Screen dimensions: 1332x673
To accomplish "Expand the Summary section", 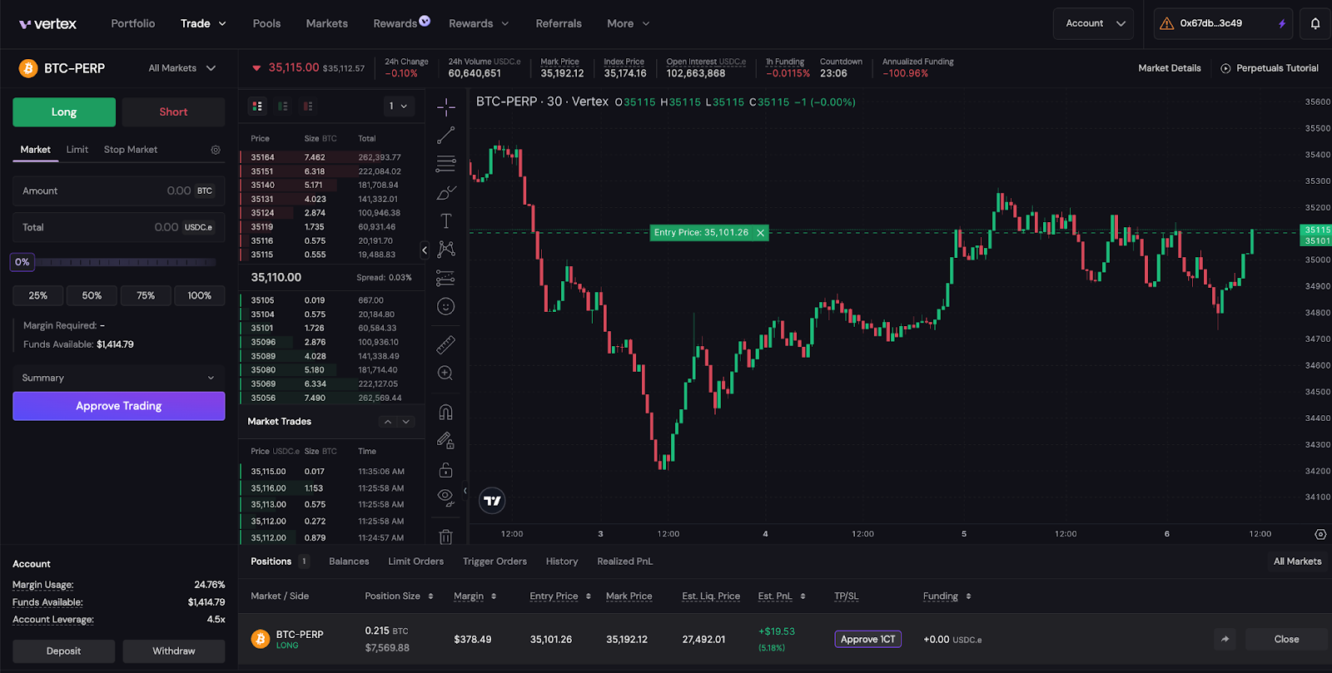I will click(118, 378).
